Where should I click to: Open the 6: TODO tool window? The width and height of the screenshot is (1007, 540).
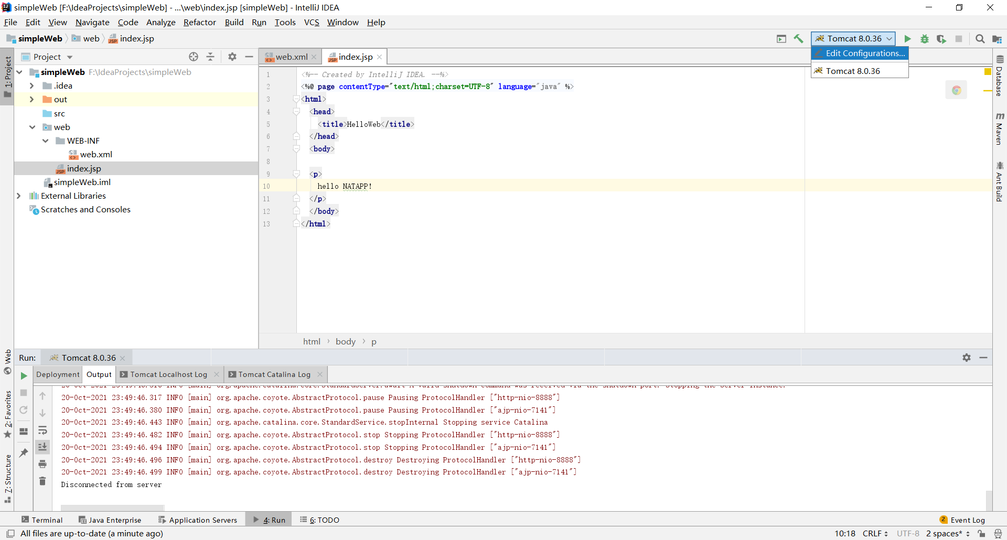tap(319, 520)
